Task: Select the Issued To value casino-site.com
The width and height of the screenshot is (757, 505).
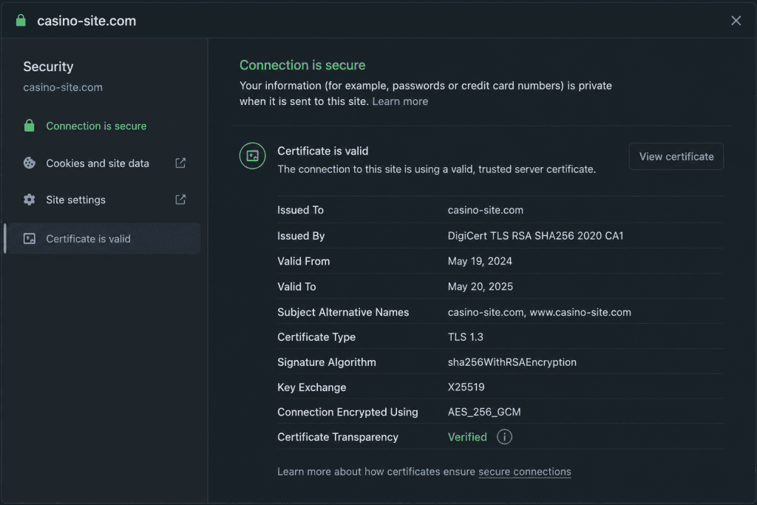Action: 485,210
